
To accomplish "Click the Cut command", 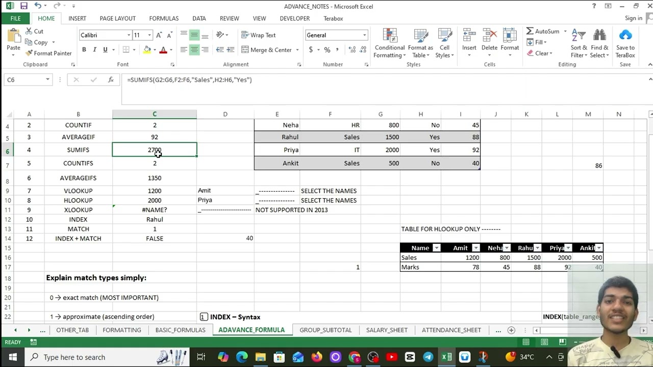I will 34,31.
